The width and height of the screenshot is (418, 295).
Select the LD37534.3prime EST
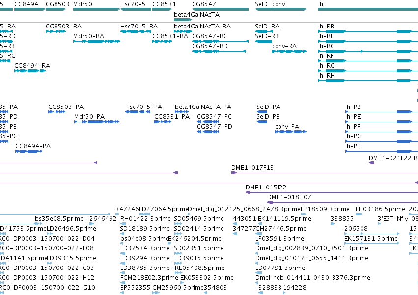pos(123,253)
